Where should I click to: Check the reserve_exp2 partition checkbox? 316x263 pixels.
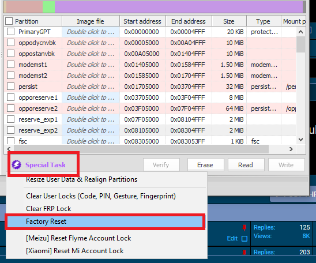pos(10,130)
